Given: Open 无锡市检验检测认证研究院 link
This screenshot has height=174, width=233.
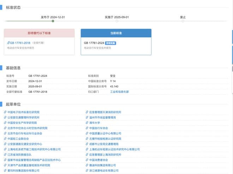Looking at the screenshot, I should pos(104,139).
